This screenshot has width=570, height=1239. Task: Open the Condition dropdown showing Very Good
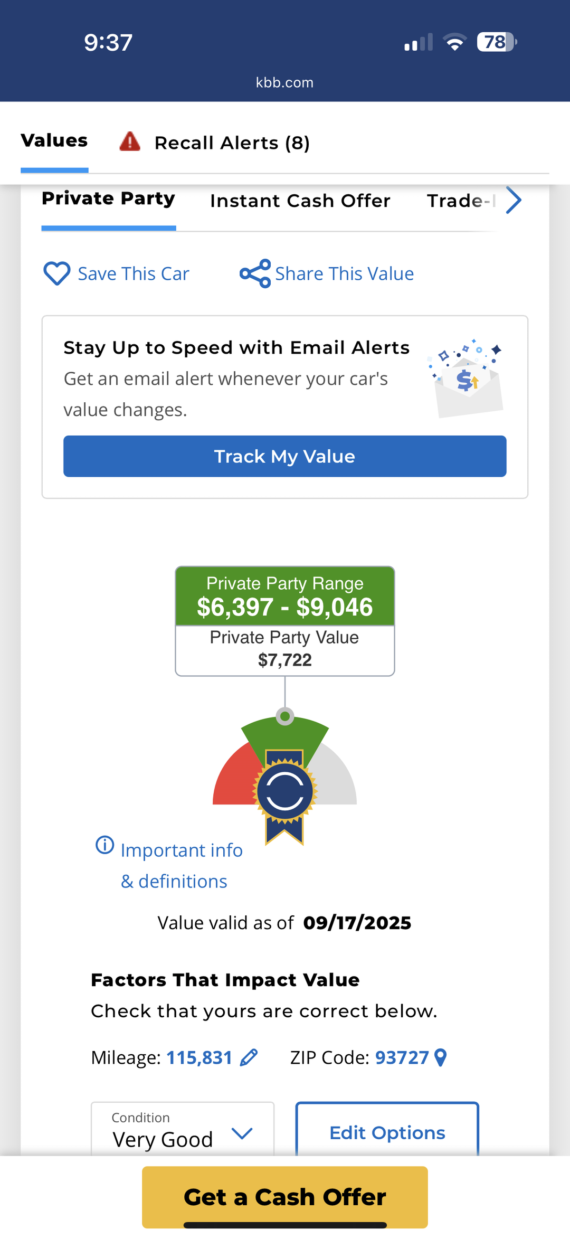point(182,1130)
